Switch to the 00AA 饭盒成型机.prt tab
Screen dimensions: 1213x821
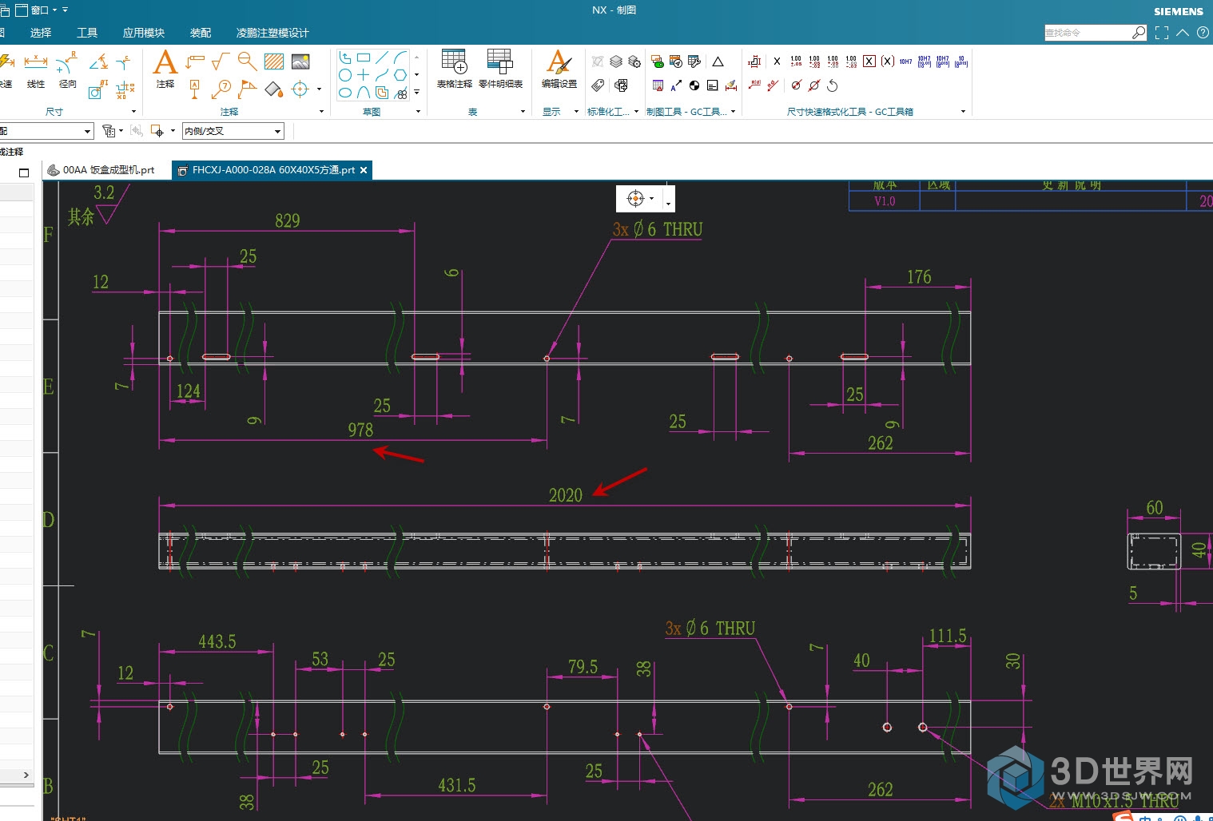(x=107, y=170)
